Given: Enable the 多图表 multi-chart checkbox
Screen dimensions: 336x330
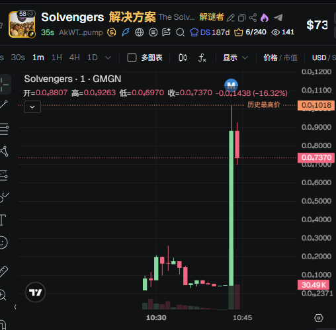Looking at the screenshot, I should [132, 58].
